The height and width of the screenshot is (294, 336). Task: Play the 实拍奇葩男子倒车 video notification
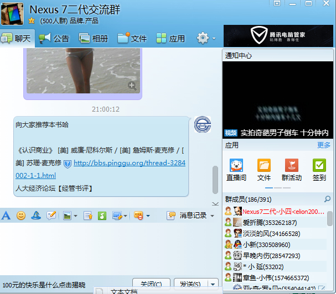pyautogui.click(x=278, y=100)
